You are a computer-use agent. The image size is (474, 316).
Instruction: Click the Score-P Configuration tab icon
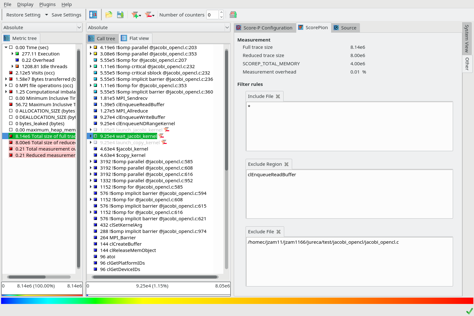(239, 28)
